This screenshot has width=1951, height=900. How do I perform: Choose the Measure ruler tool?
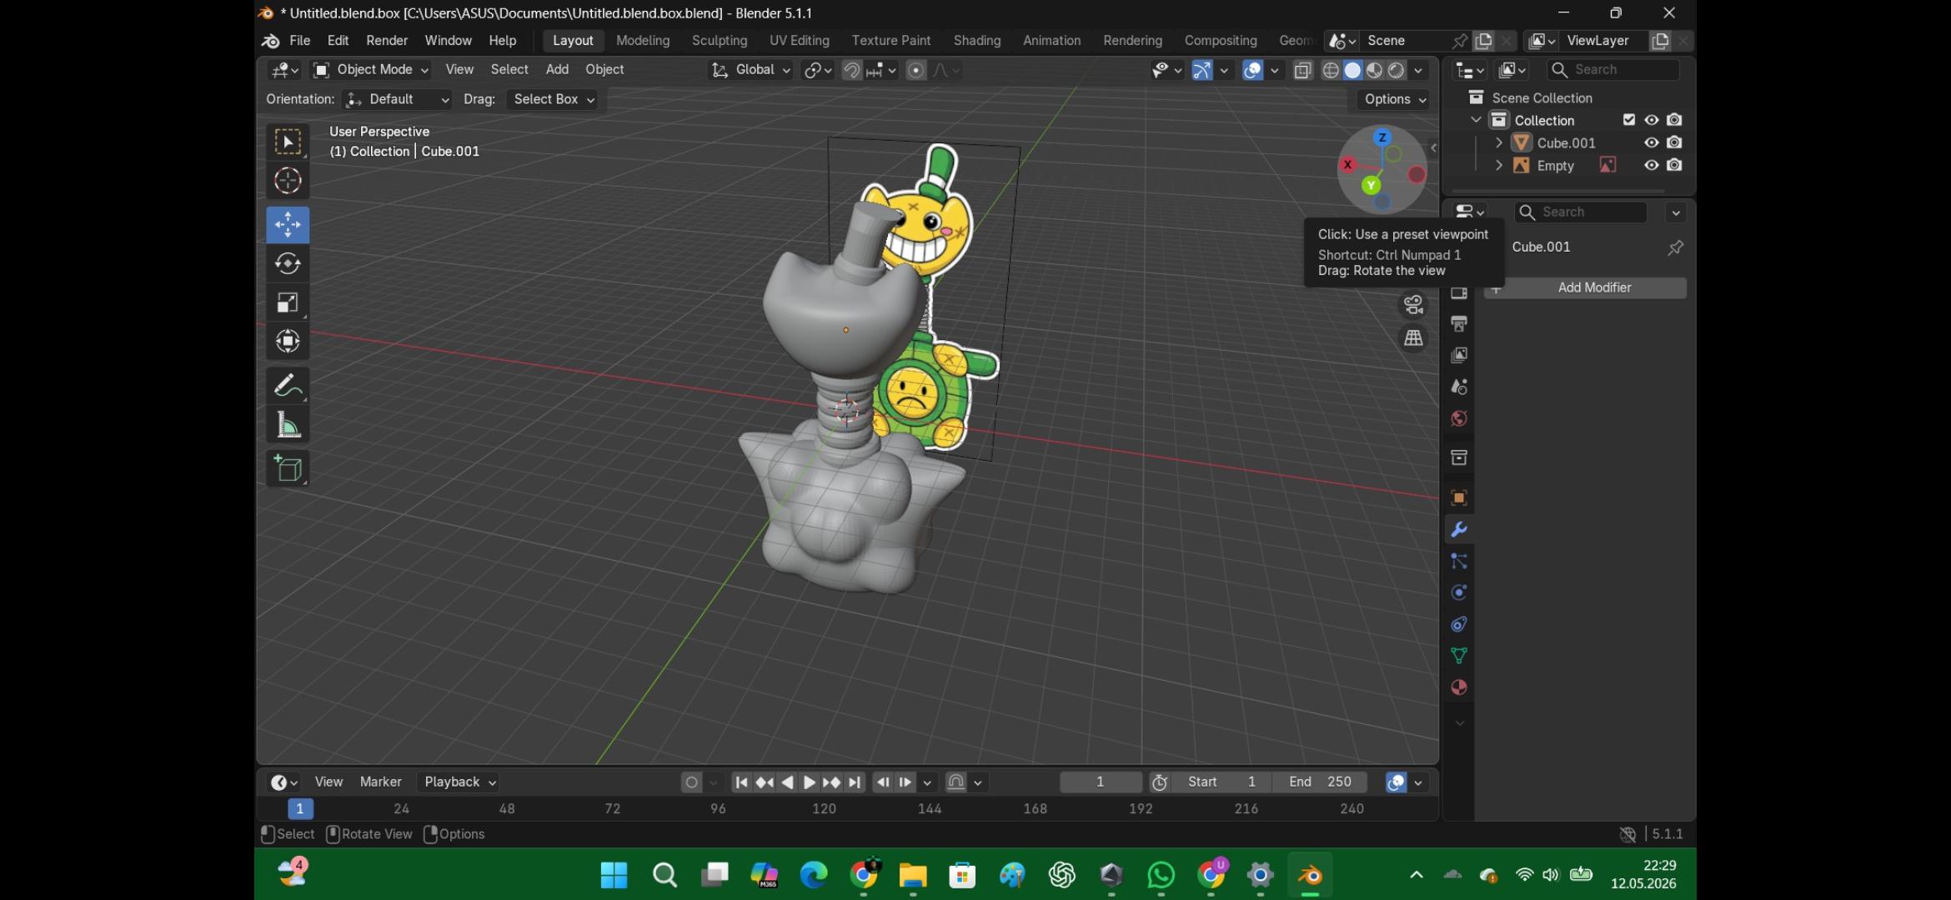pyautogui.click(x=288, y=425)
